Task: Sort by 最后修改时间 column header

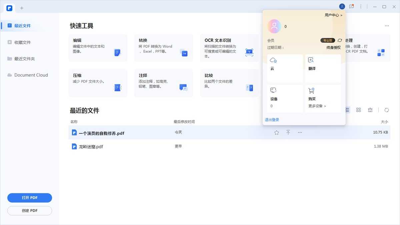Action: pyautogui.click(x=184, y=122)
